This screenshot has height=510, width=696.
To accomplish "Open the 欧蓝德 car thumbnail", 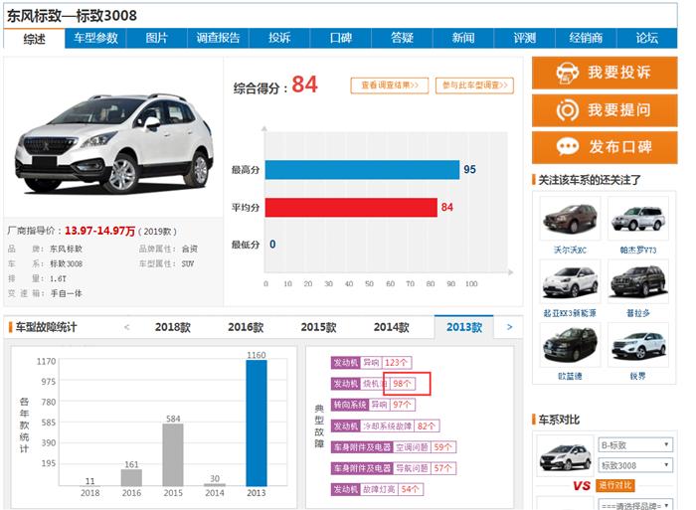I will (x=570, y=345).
